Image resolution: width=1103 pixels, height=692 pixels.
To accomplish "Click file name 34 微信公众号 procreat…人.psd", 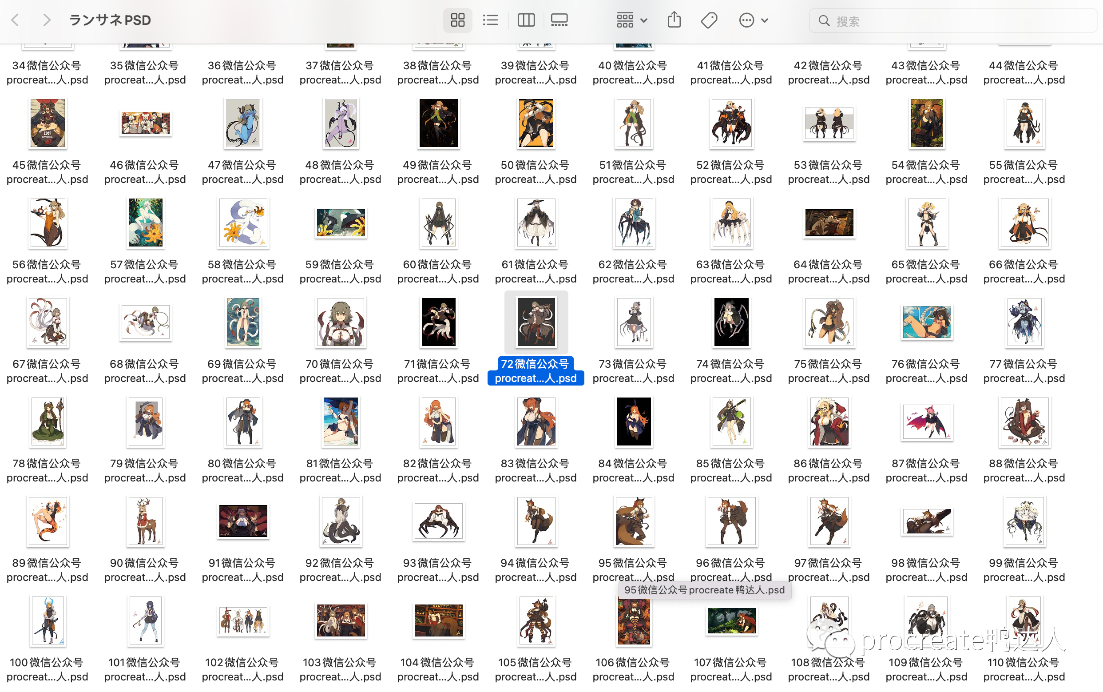I will [48, 73].
